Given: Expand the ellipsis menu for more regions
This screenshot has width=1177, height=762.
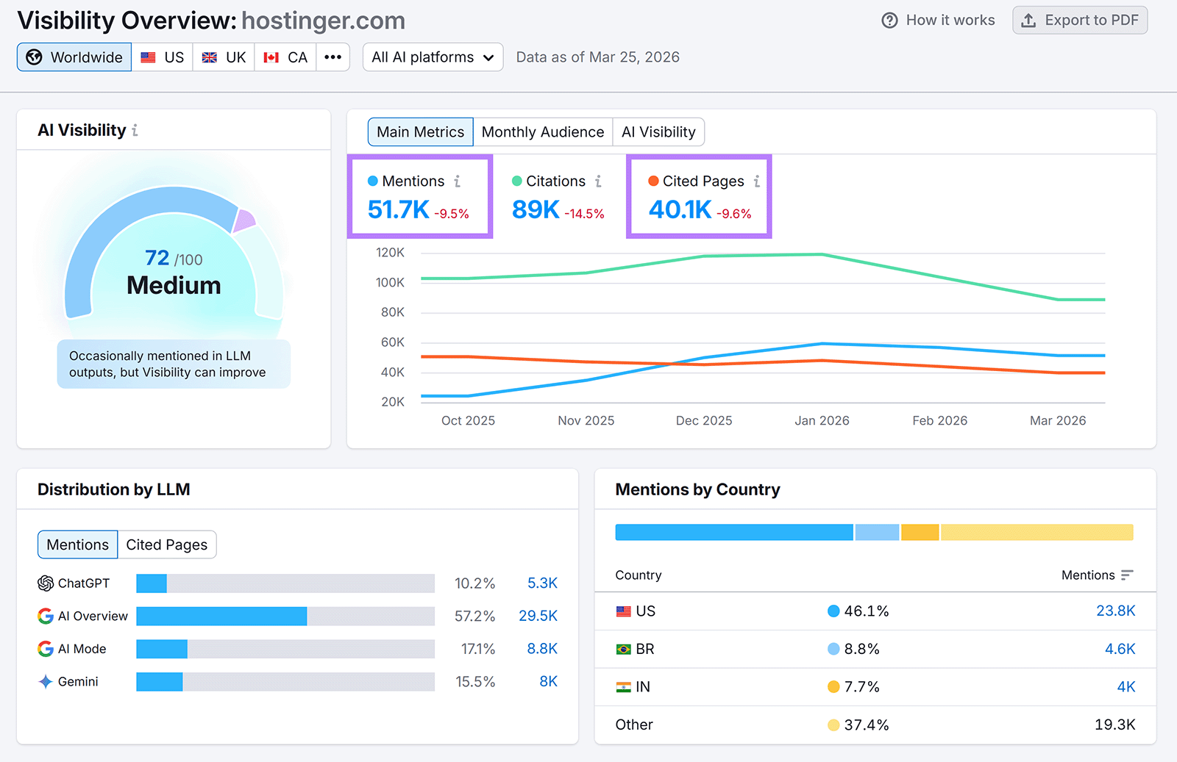Looking at the screenshot, I should tap(333, 57).
